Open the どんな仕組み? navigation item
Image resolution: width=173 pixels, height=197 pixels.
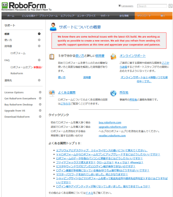click(29, 16)
